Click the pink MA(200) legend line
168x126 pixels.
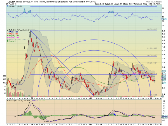(8, 38)
